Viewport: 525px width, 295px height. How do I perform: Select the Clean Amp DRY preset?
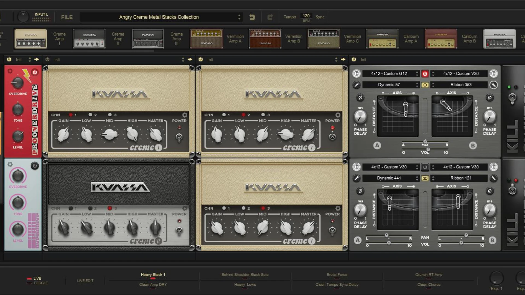pyautogui.click(x=153, y=285)
